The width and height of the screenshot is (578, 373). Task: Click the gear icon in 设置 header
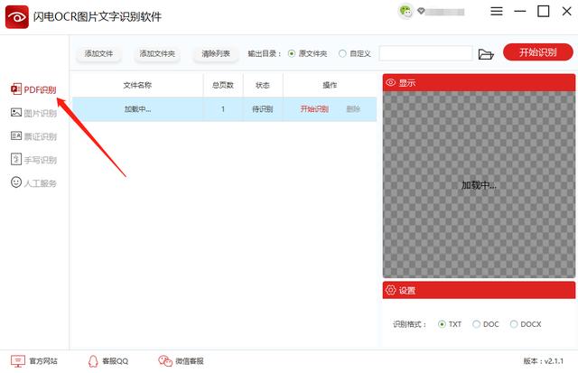(x=391, y=290)
